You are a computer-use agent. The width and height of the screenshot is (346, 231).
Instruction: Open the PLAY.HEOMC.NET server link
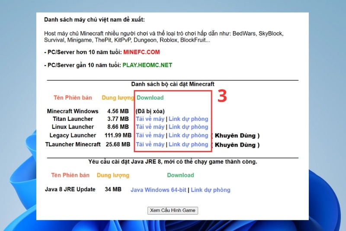[x=147, y=65]
